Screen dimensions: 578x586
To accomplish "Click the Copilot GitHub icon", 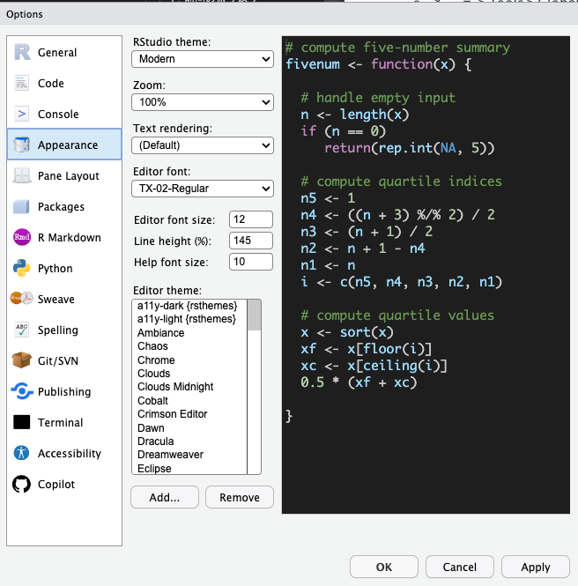I will tap(22, 485).
